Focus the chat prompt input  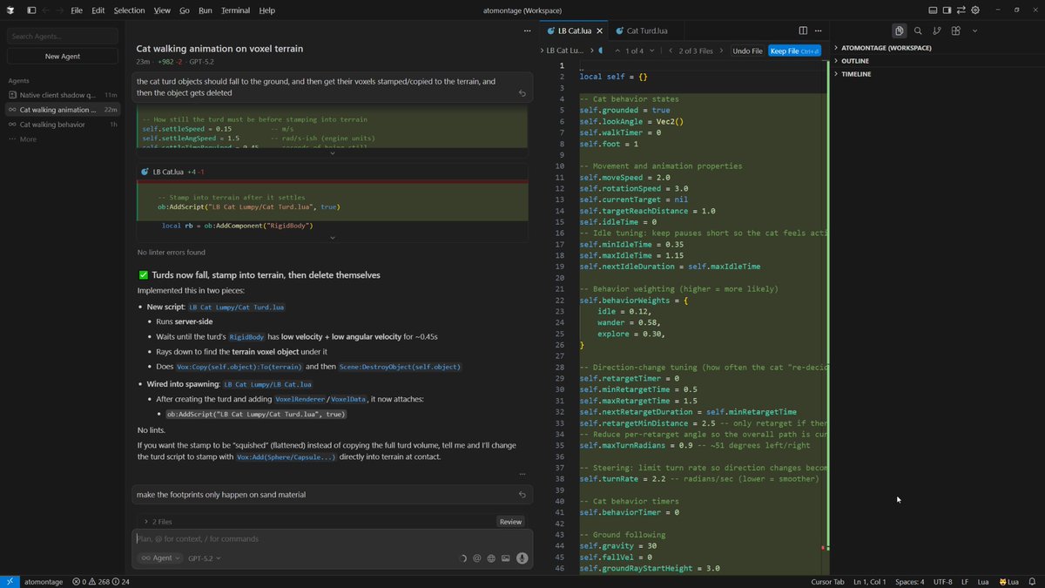[332, 539]
